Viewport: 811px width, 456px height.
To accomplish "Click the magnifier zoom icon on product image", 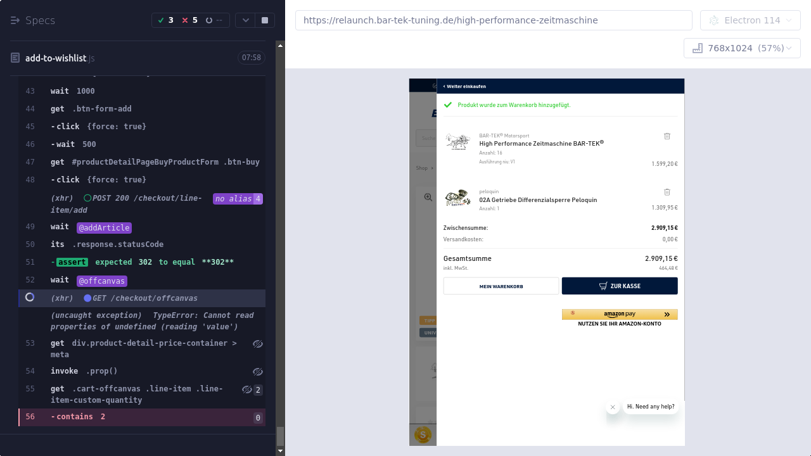I will pyautogui.click(x=428, y=198).
